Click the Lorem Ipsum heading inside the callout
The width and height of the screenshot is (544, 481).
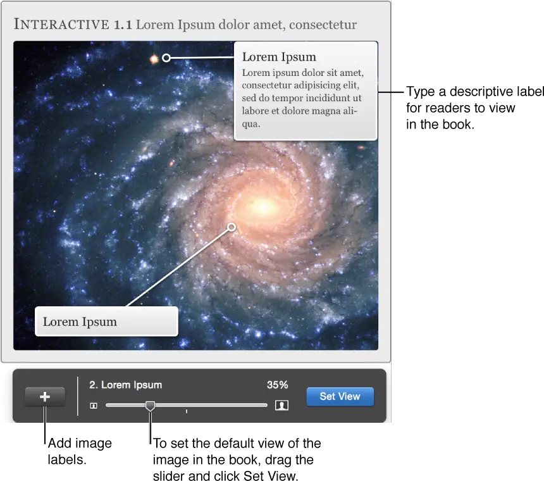[x=279, y=57]
